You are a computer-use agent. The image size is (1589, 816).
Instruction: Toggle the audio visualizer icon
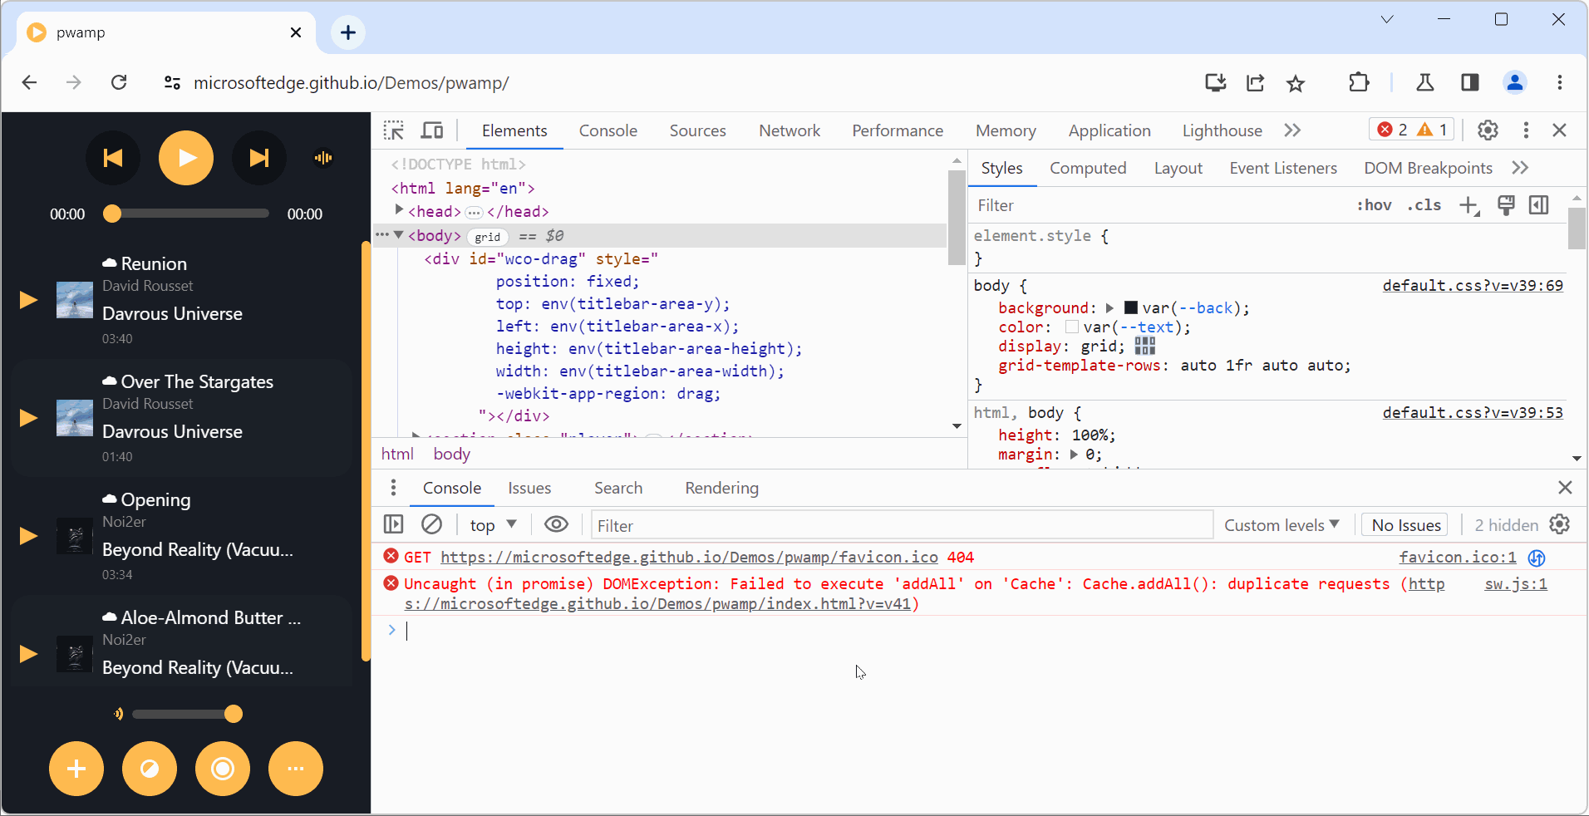323,158
